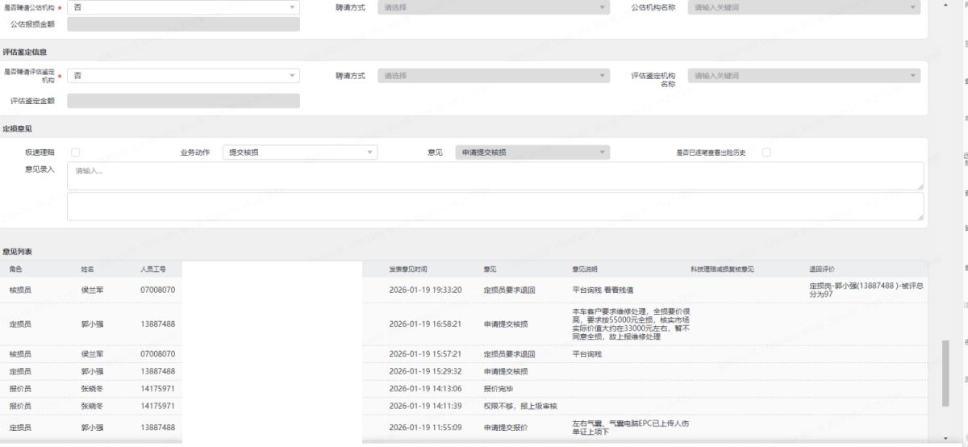This screenshot has height=447, width=968.
Task: Click the 意见录入 text area
Action: tap(494, 176)
